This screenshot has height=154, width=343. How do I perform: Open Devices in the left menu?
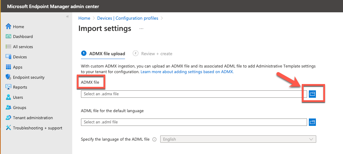coord(20,57)
